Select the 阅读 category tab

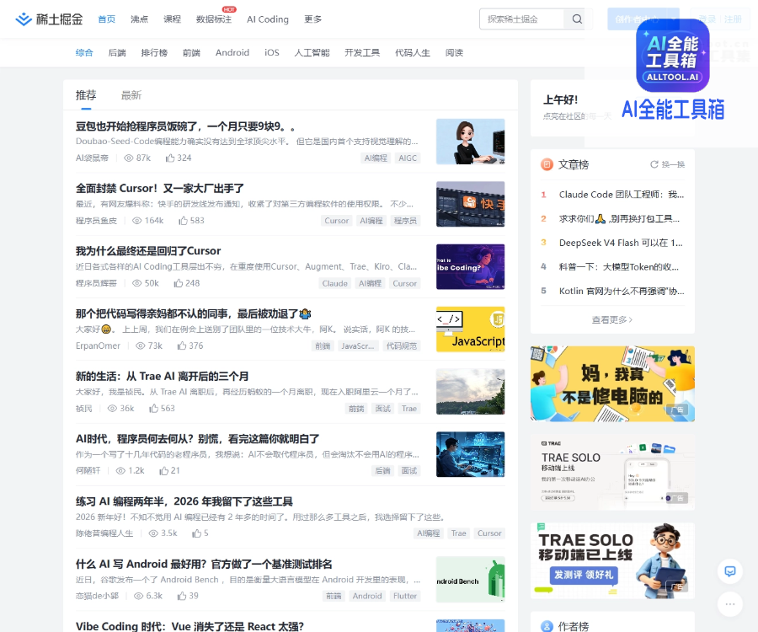point(454,53)
